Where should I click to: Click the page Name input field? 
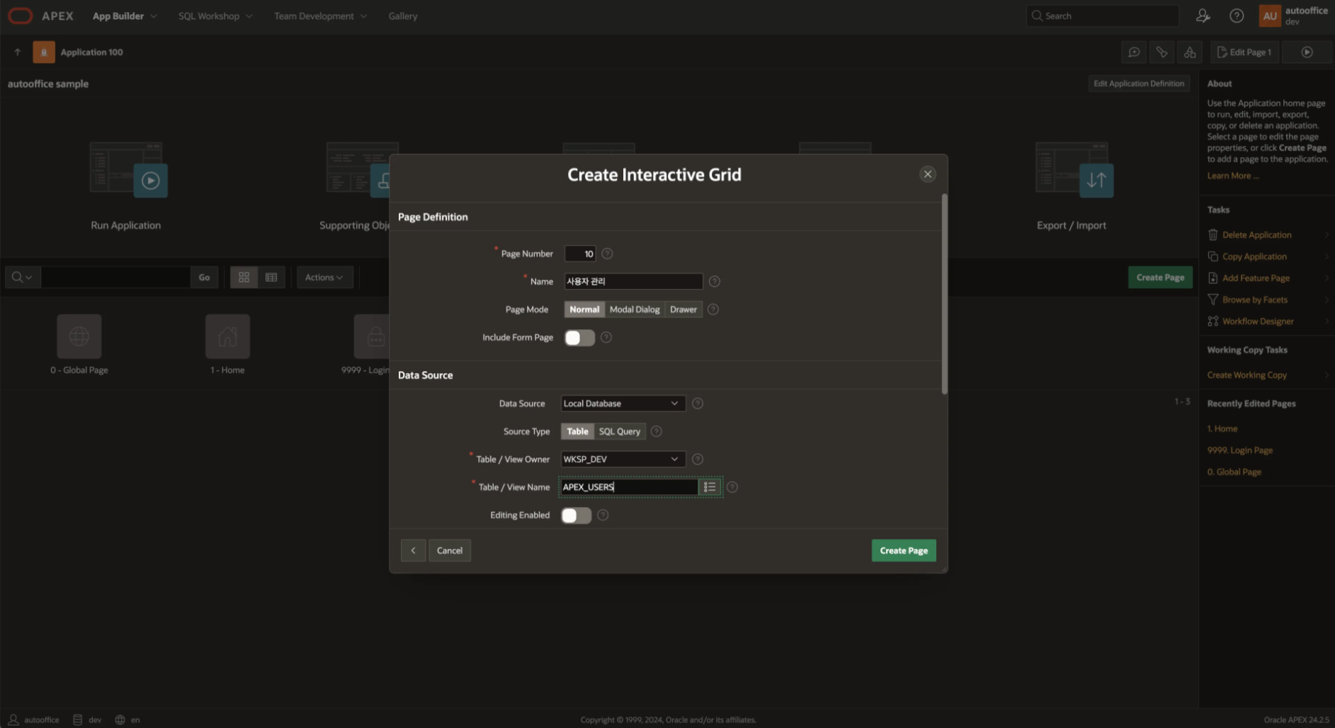(633, 282)
